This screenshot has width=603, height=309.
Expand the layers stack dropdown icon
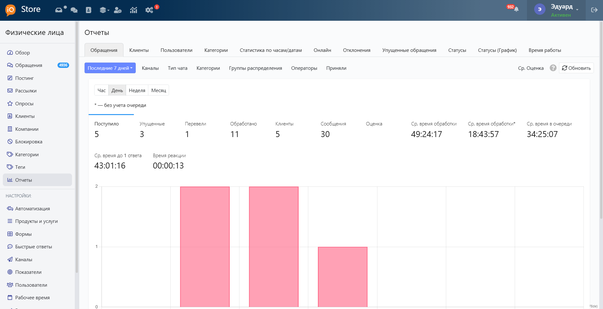104,10
